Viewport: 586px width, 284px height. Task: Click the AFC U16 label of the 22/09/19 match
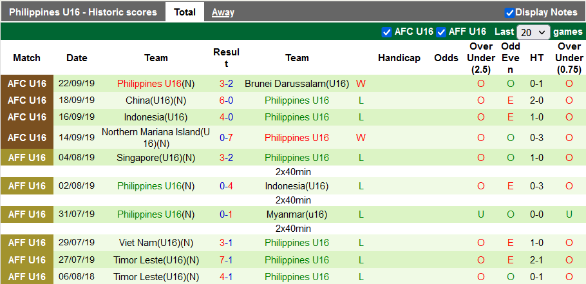click(x=27, y=84)
